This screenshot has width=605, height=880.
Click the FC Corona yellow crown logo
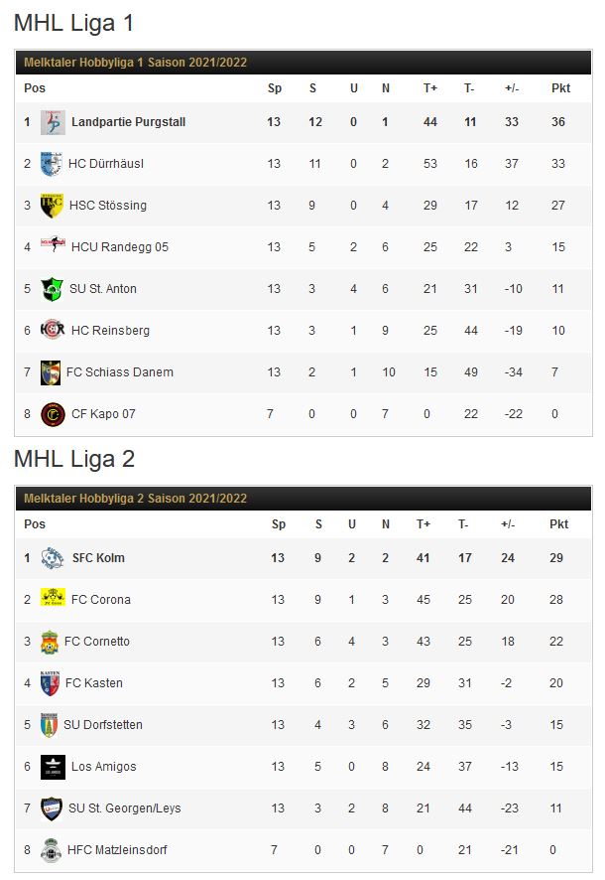(x=53, y=597)
